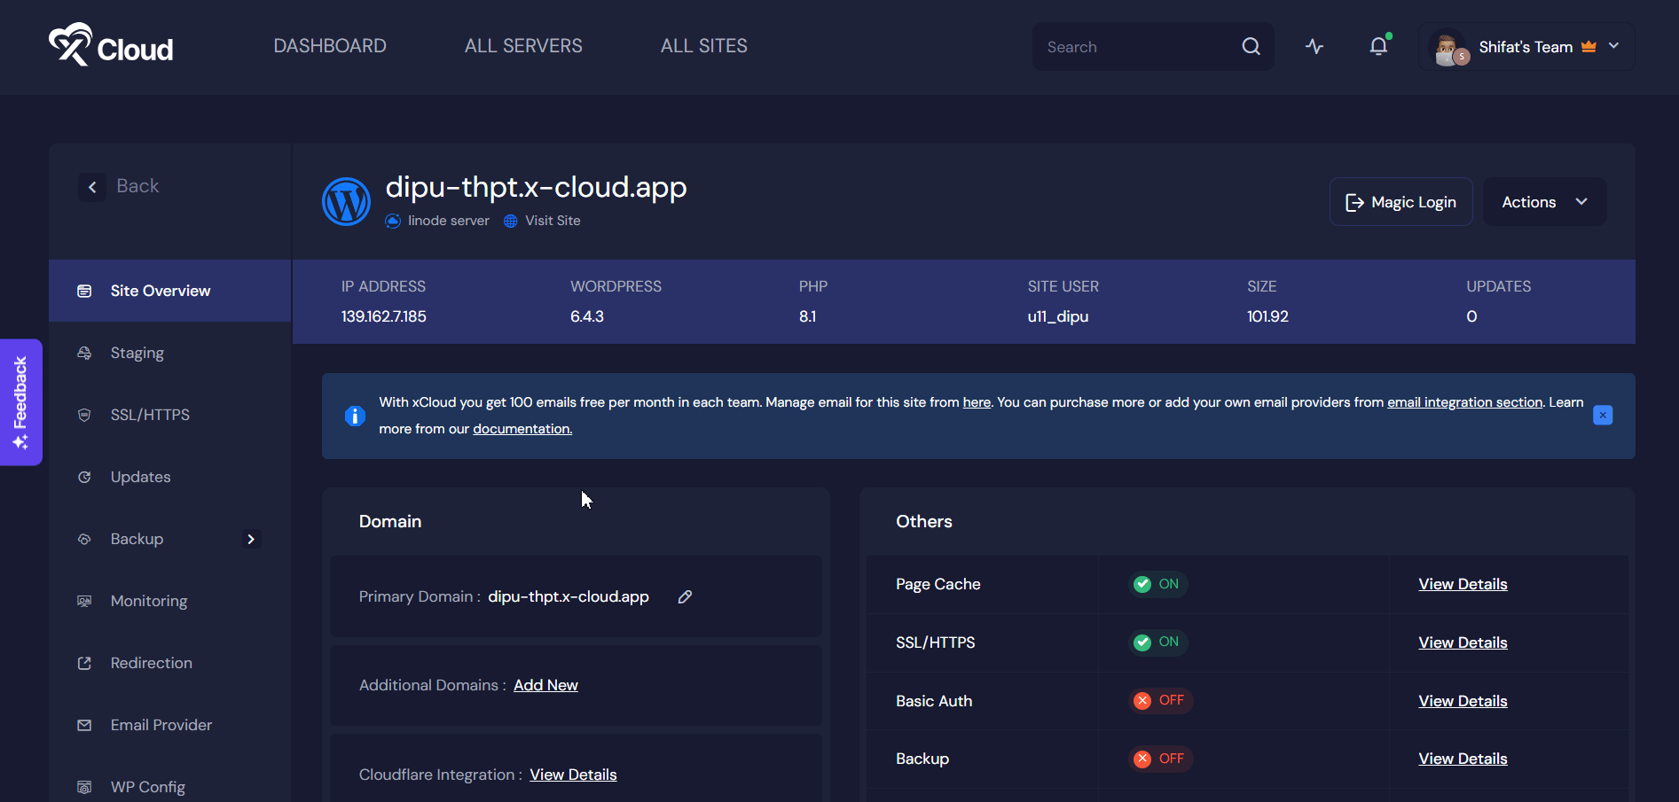Open SSL/HTTPS from the sidebar icon

click(83, 414)
